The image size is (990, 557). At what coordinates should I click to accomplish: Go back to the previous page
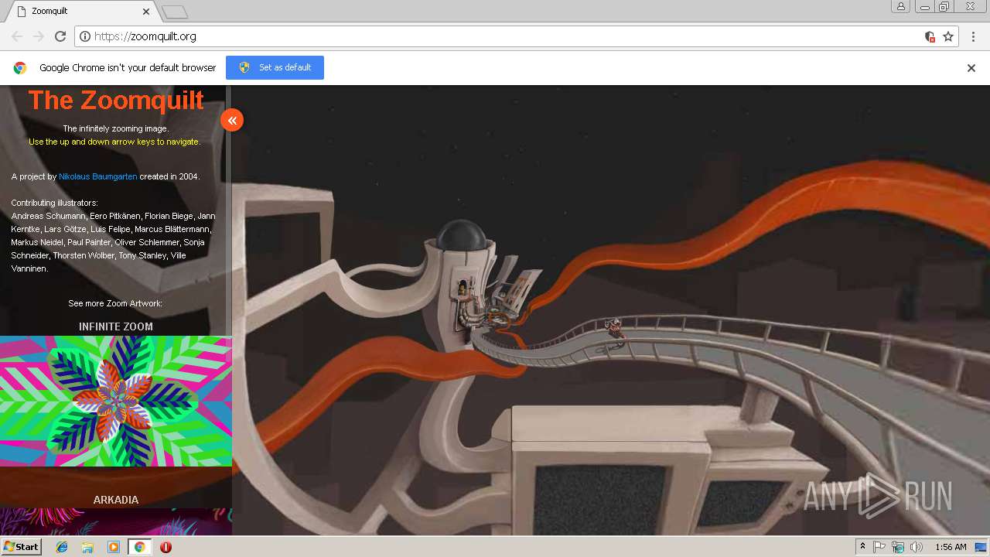(x=17, y=36)
